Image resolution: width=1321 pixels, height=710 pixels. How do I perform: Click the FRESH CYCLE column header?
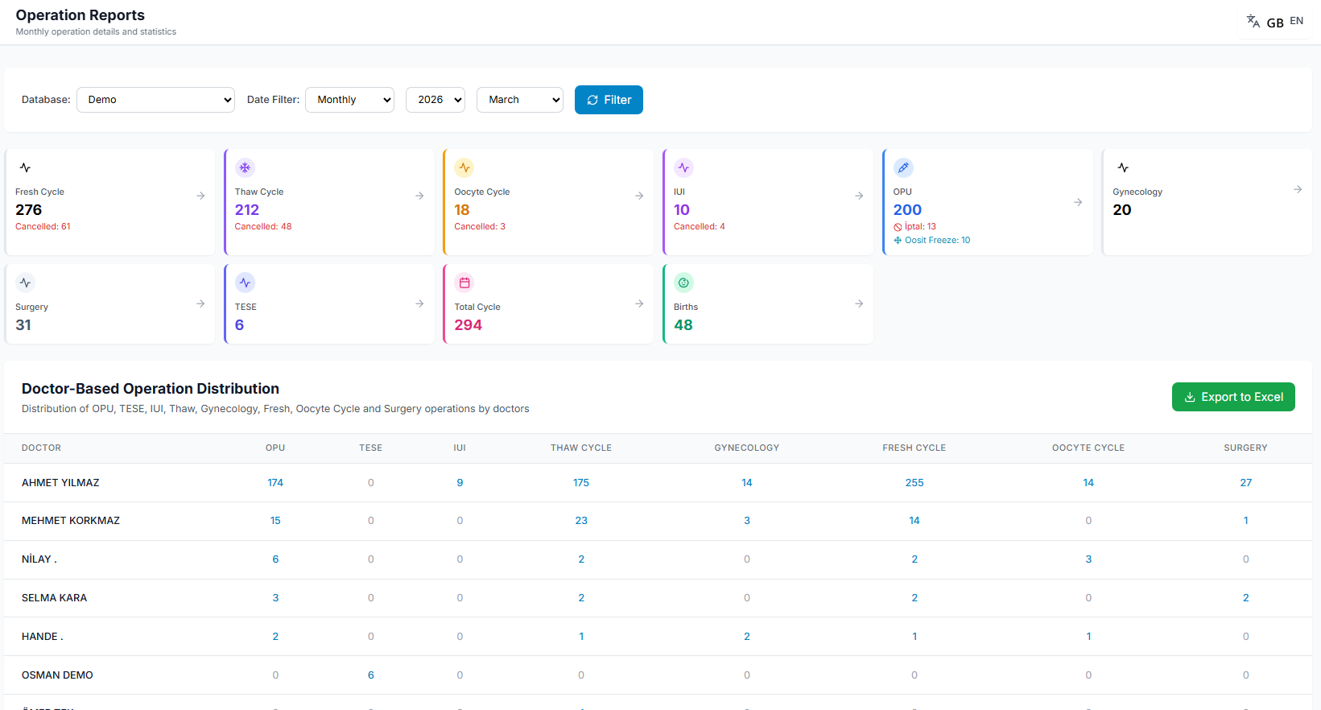click(914, 448)
